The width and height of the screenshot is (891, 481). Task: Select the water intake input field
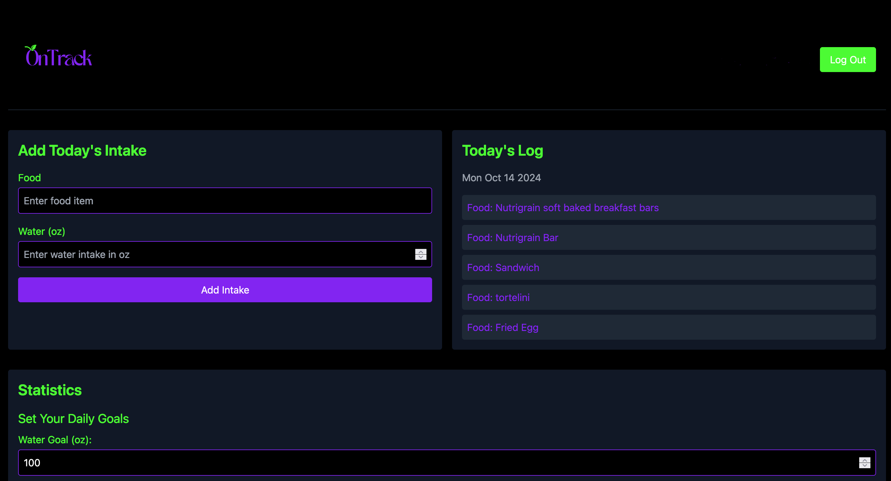click(x=225, y=254)
